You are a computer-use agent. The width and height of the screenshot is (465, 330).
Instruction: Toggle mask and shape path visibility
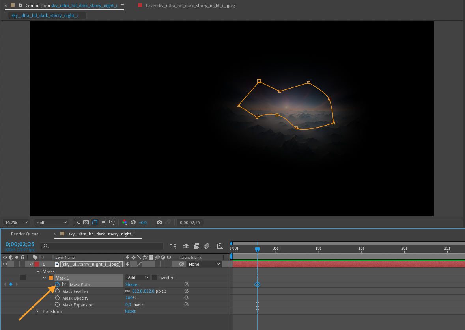(x=95, y=222)
